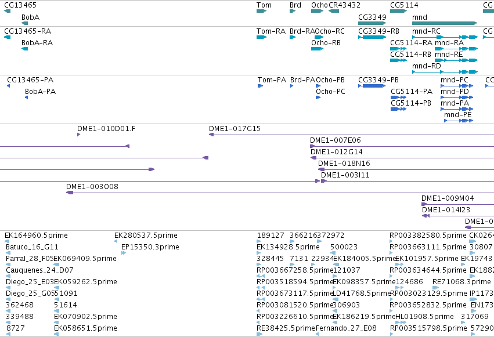Click the Brd gene arrow glyph
The height and width of the screenshot is (337, 494).
pyautogui.click(x=293, y=11)
